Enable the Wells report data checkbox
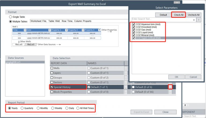Screen dimensions: 206x118 (x=52, y=68)
